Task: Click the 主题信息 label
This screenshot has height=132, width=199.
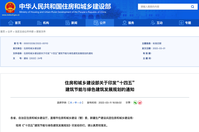Action: 146,44
